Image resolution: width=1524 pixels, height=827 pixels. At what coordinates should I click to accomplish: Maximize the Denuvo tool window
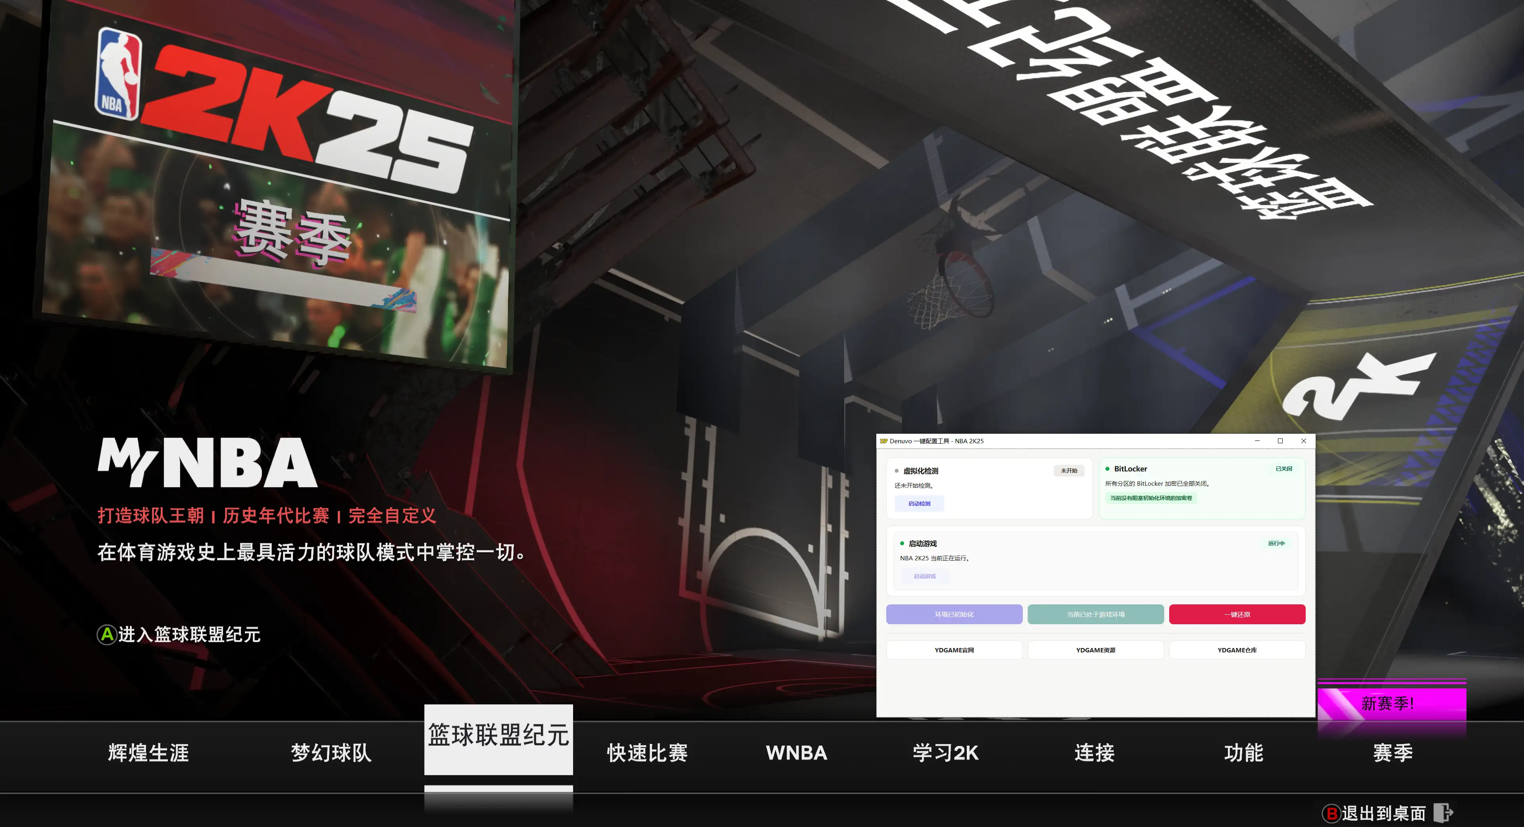pyautogui.click(x=1280, y=441)
